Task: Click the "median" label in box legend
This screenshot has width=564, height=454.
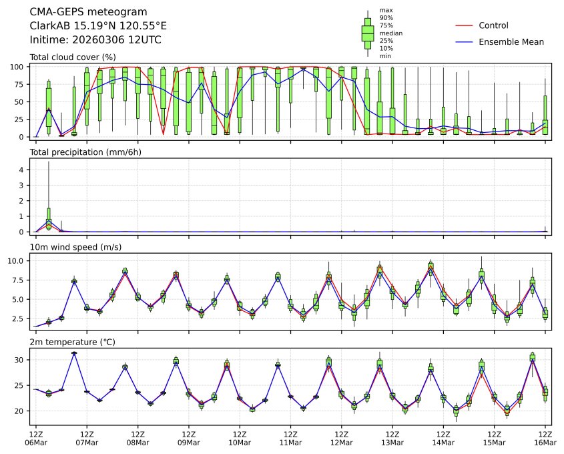Action: 390,33
